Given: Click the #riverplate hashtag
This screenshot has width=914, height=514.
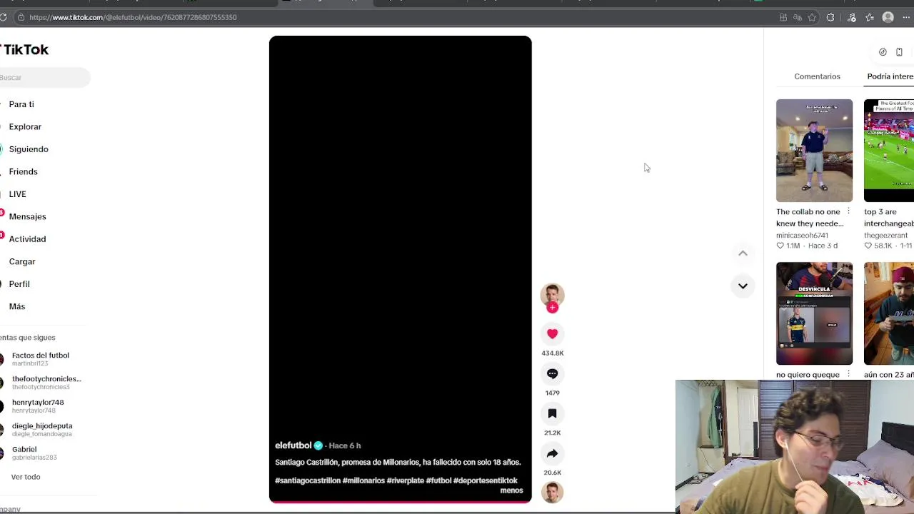Looking at the screenshot, I should 406,480.
